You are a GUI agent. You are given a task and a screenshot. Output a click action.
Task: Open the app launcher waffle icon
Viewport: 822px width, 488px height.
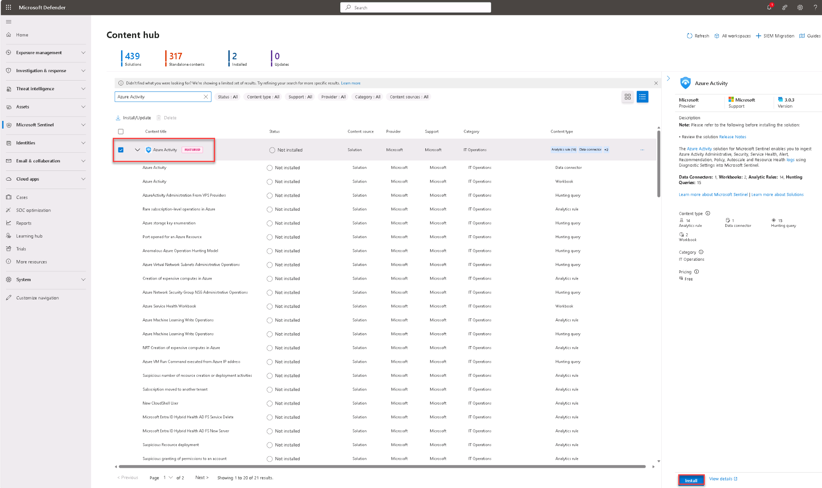8,7
